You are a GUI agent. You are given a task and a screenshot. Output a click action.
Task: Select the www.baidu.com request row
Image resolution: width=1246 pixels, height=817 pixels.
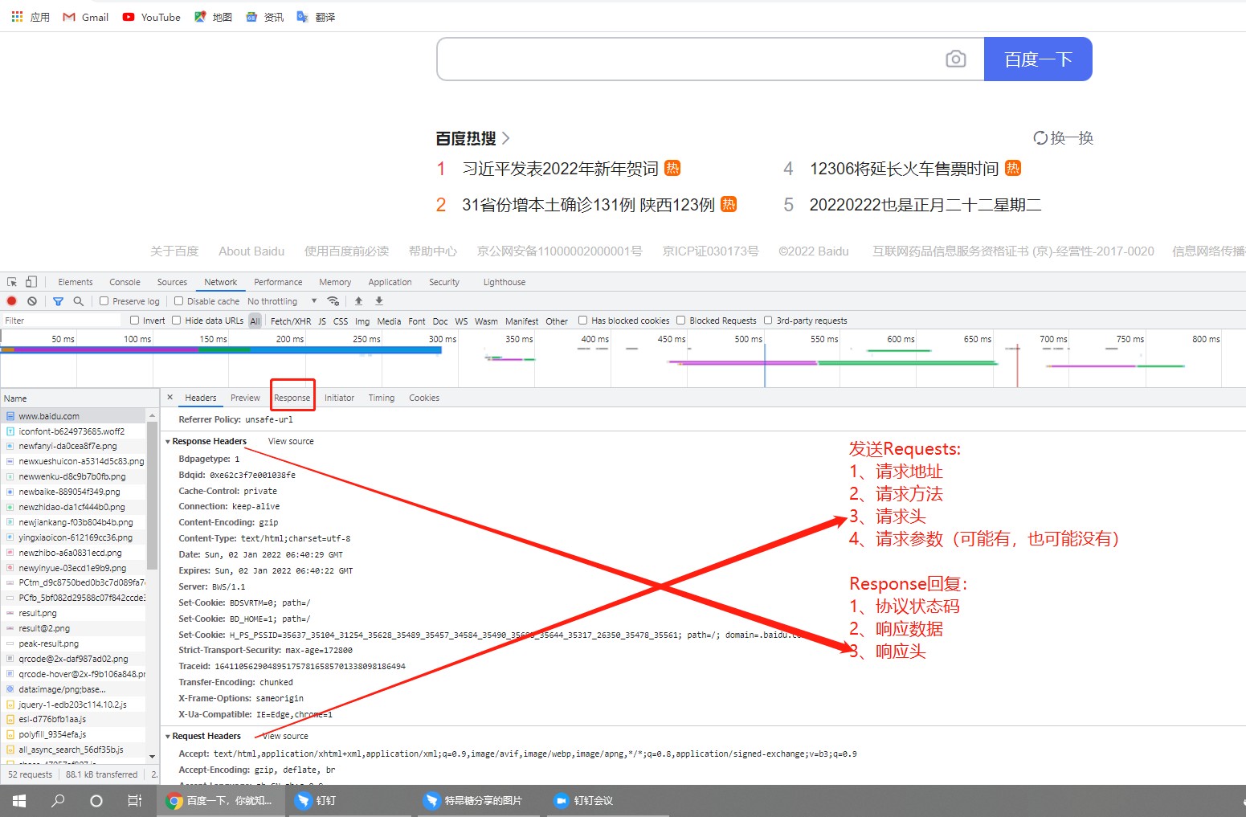click(73, 416)
